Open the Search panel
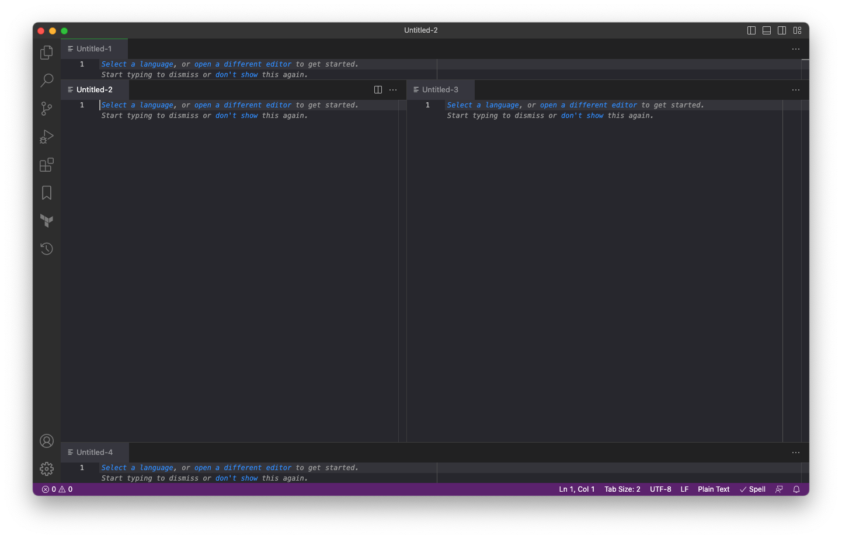Image resolution: width=842 pixels, height=539 pixels. point(47,81)
